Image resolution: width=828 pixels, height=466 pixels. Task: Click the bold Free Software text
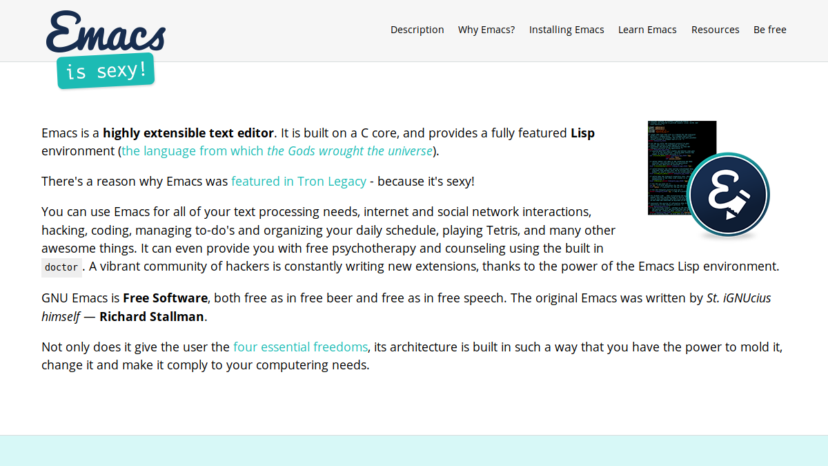coord(166,298)
